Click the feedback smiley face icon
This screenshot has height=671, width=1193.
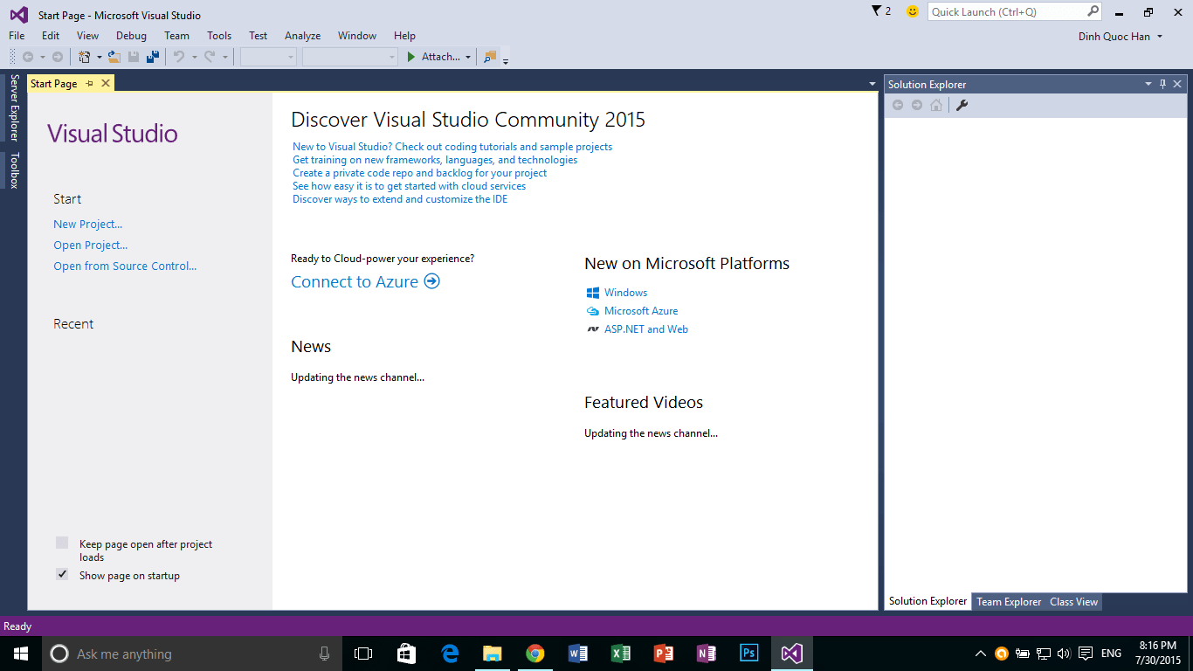pyautogui.click(x=913, y=11)
